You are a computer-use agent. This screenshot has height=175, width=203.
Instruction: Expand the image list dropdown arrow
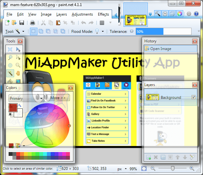click(x=150, y=14)
